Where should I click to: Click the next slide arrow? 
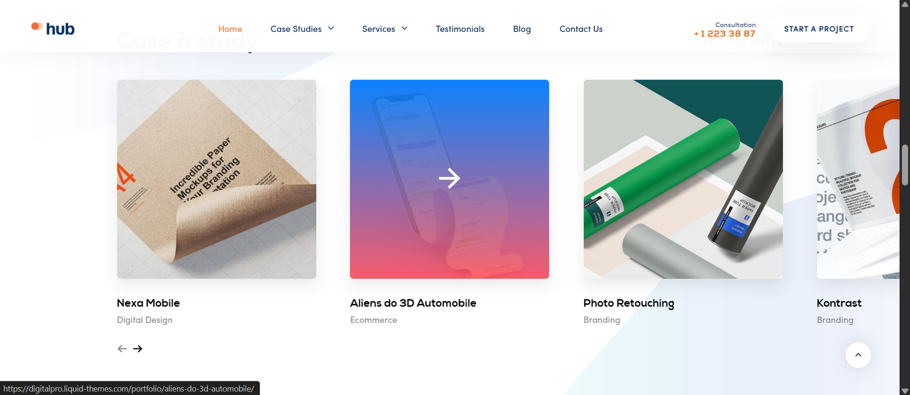(x=138, y=348)
